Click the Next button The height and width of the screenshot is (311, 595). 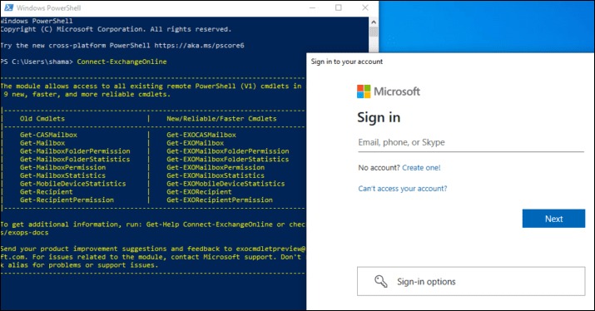click(x=553, y=219)
